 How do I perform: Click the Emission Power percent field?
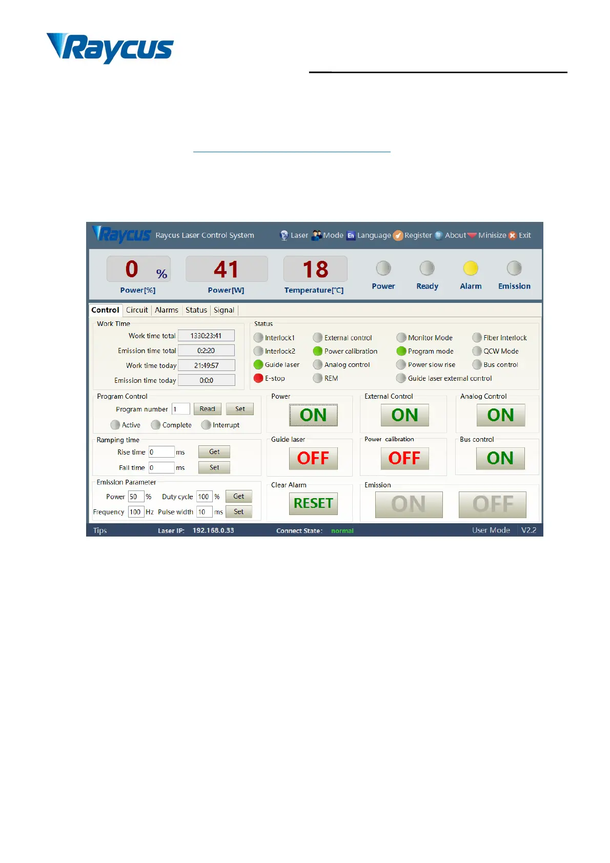pyautogui.click(x=136, y=497)
